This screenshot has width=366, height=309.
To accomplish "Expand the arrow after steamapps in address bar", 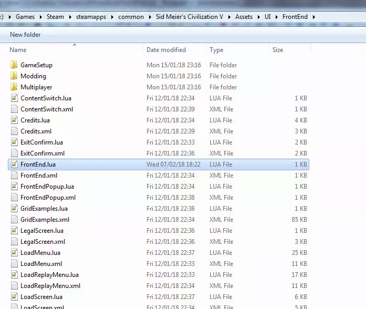I will (x=112, y=17).
